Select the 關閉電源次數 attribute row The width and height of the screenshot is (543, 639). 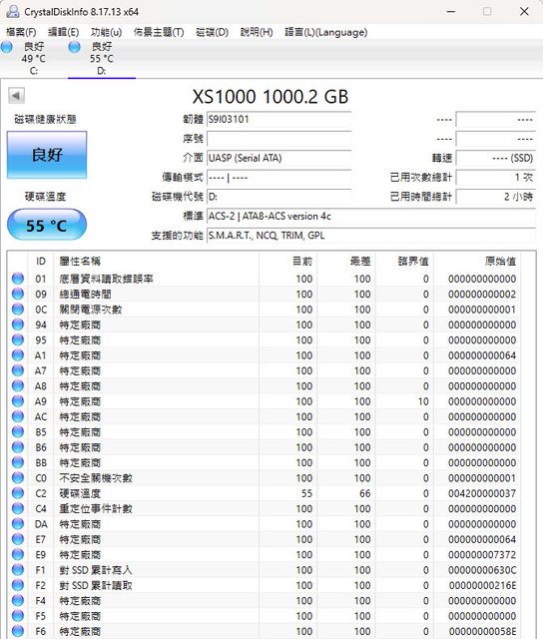coord(264,310)
